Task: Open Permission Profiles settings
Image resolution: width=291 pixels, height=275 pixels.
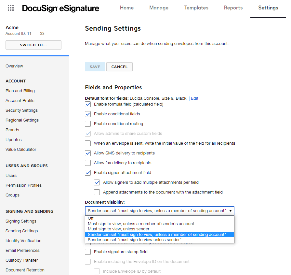Action: coord(23,185)
